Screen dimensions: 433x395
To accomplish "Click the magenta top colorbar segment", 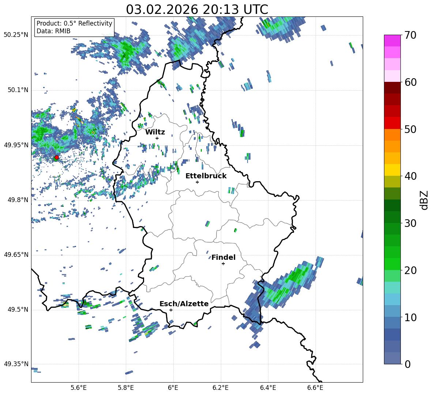I will 392,41.
